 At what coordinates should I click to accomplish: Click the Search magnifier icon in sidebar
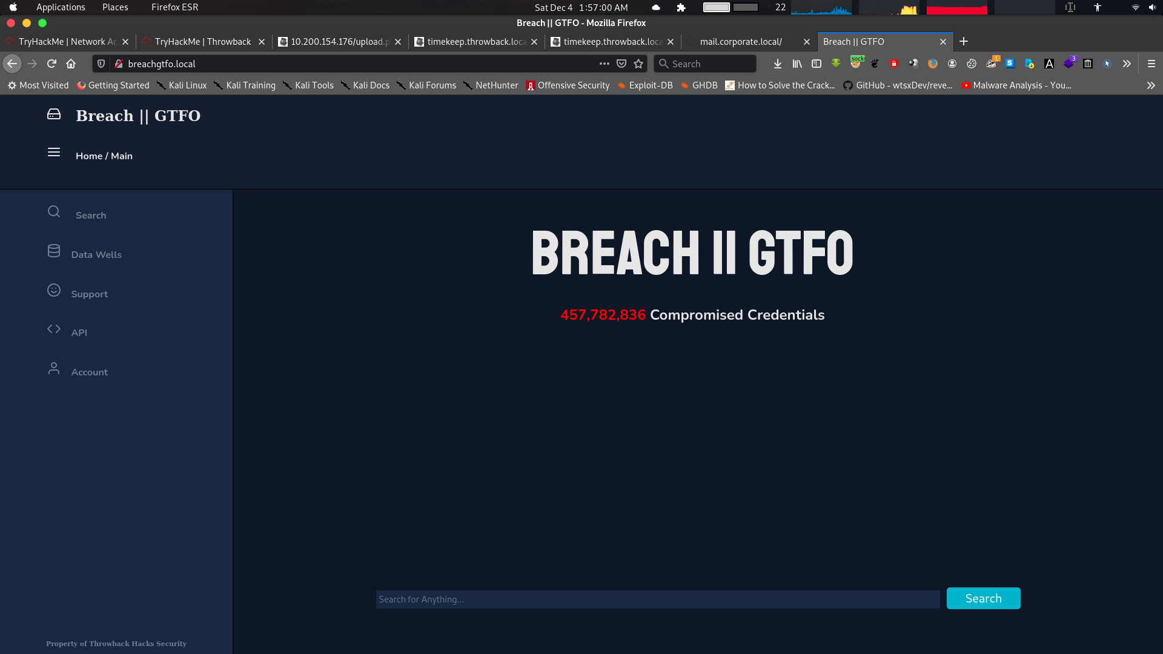click(x=54, y=211)
